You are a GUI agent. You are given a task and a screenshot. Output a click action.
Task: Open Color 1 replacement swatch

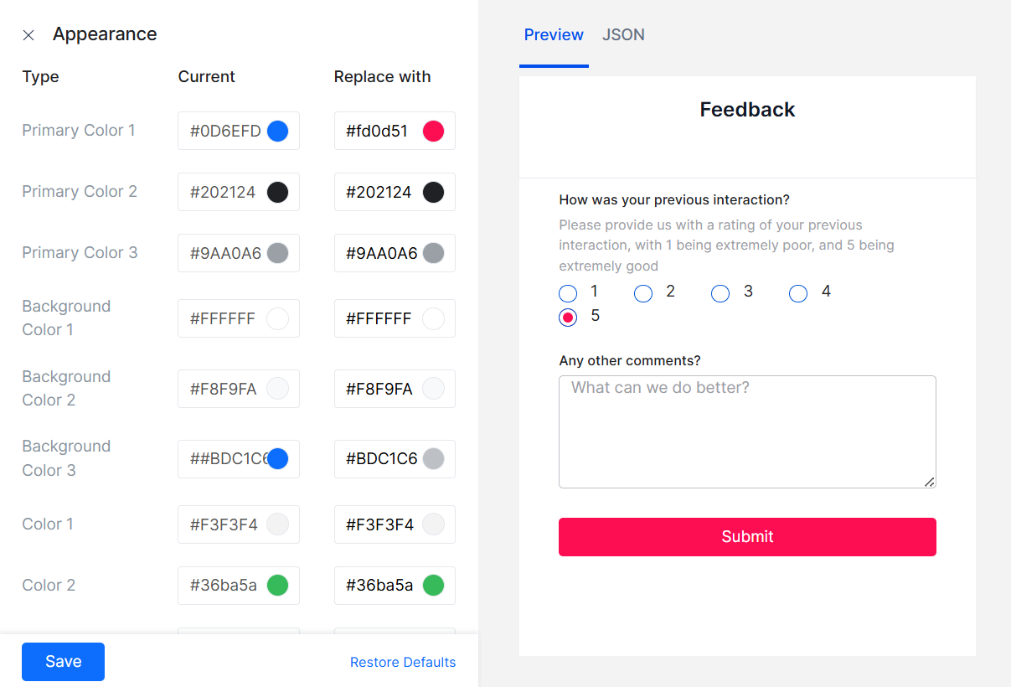point(433,524)
